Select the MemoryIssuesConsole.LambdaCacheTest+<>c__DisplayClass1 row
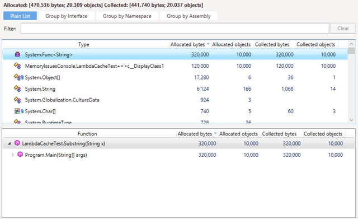This screenshot has height=219, width=358. [x=175, y=66]
